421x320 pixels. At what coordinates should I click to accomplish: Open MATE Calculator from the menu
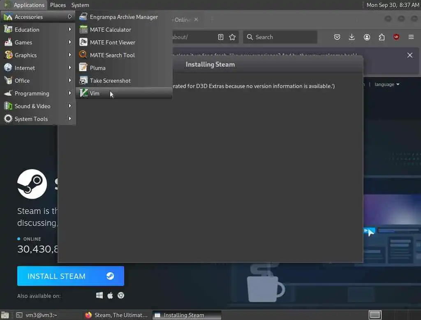click(124, 30)
